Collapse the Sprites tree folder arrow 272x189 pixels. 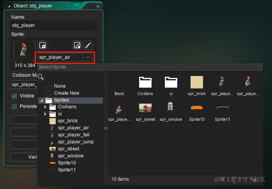pos(42,100)
